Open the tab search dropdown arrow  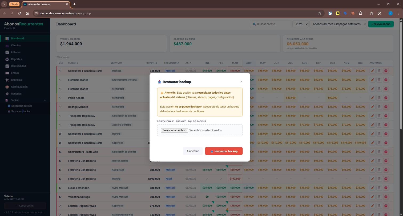pyautogui.click(x=4, y=4)
